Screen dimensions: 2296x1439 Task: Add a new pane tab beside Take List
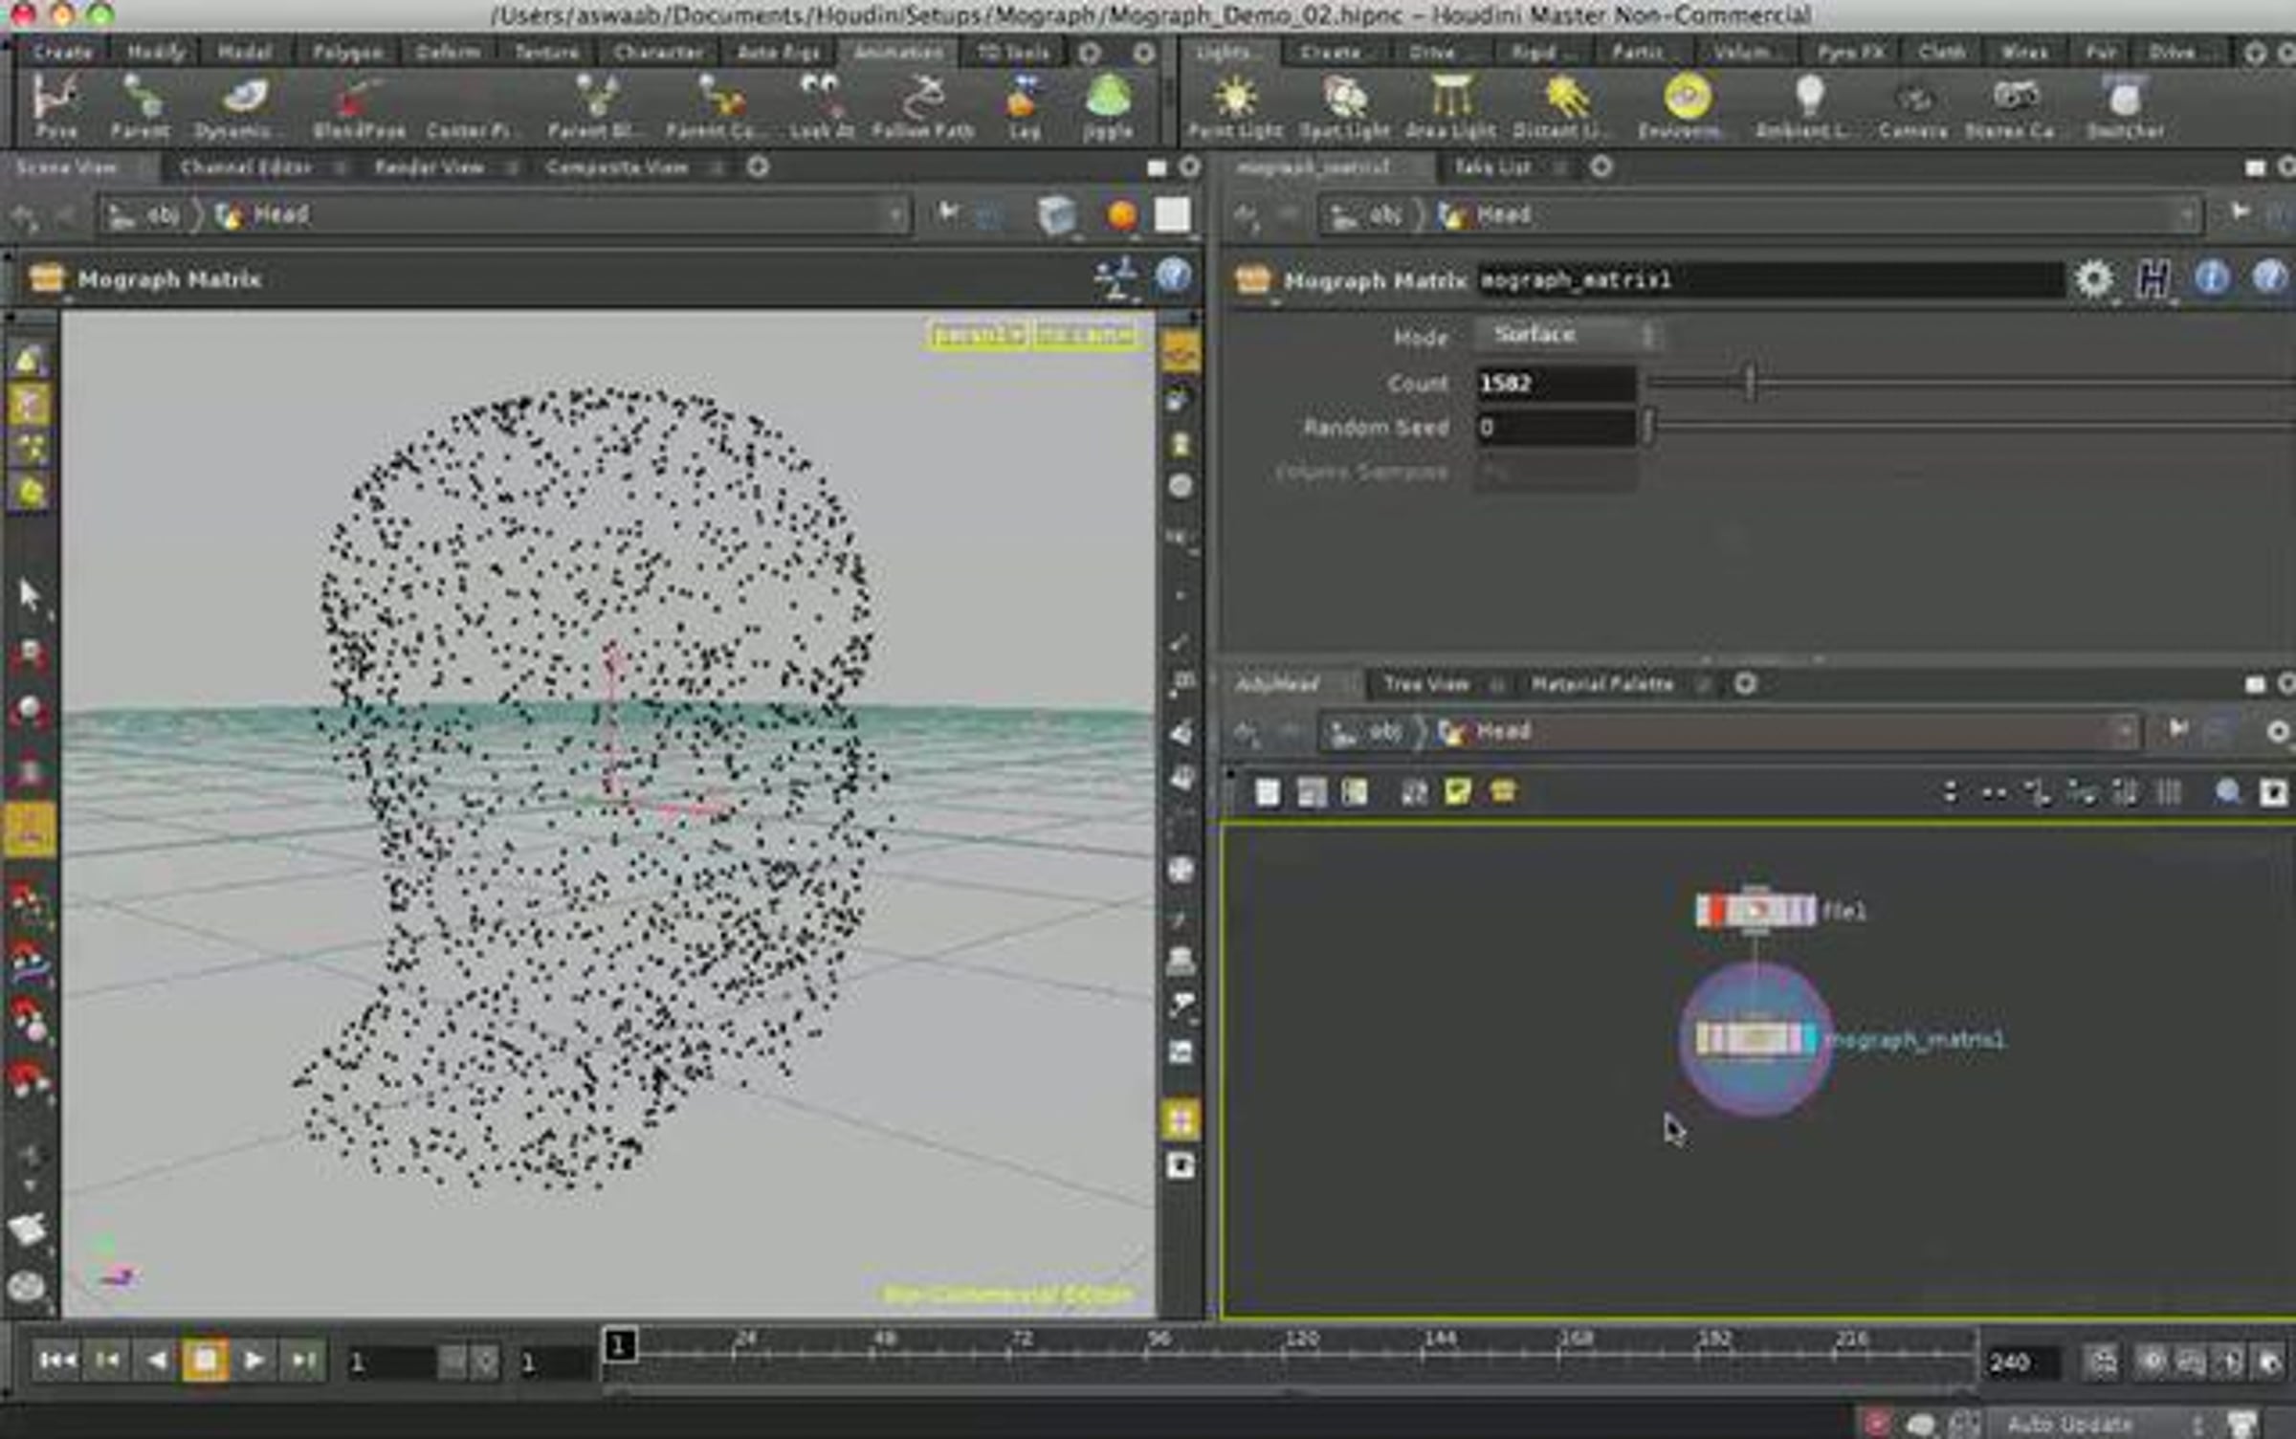click(1601, 167)
